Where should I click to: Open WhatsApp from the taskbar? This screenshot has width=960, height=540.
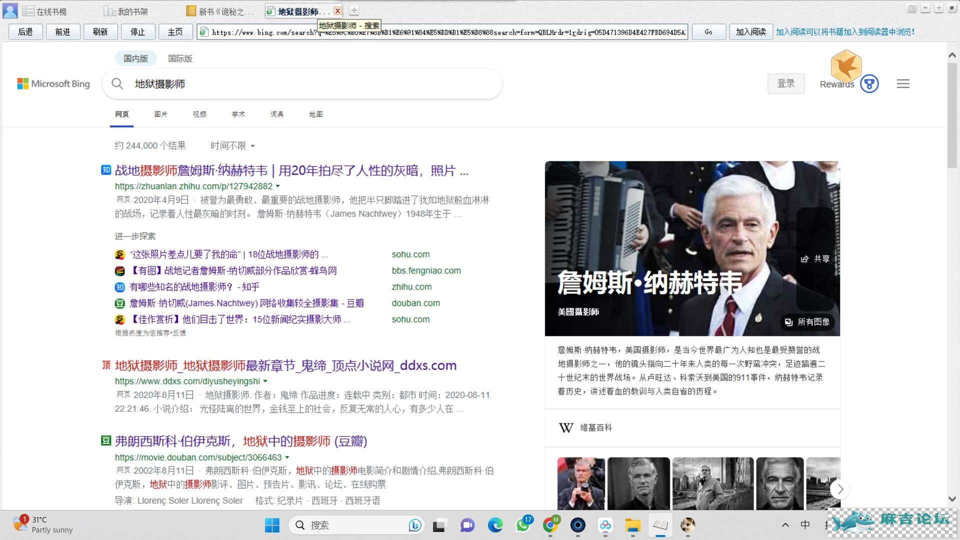pos(523,525)
